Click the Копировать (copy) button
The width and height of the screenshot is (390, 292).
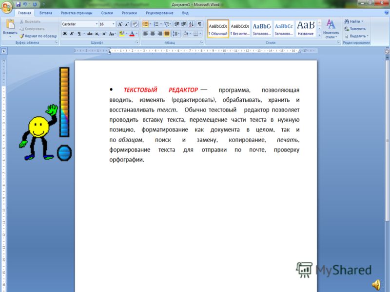pyautogui.click(x=32, y=29)
